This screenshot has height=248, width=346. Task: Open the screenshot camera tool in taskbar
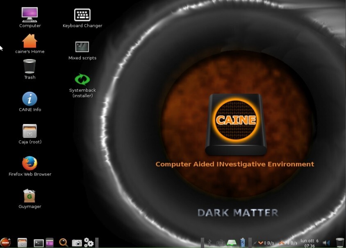76,242
